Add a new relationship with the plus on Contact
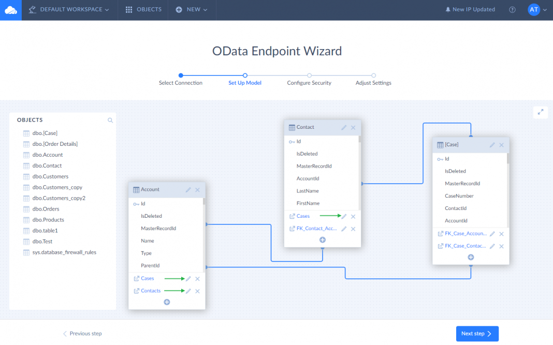Image resolution: width=553 pixels, height=345 pixels. tap(322, 239)
